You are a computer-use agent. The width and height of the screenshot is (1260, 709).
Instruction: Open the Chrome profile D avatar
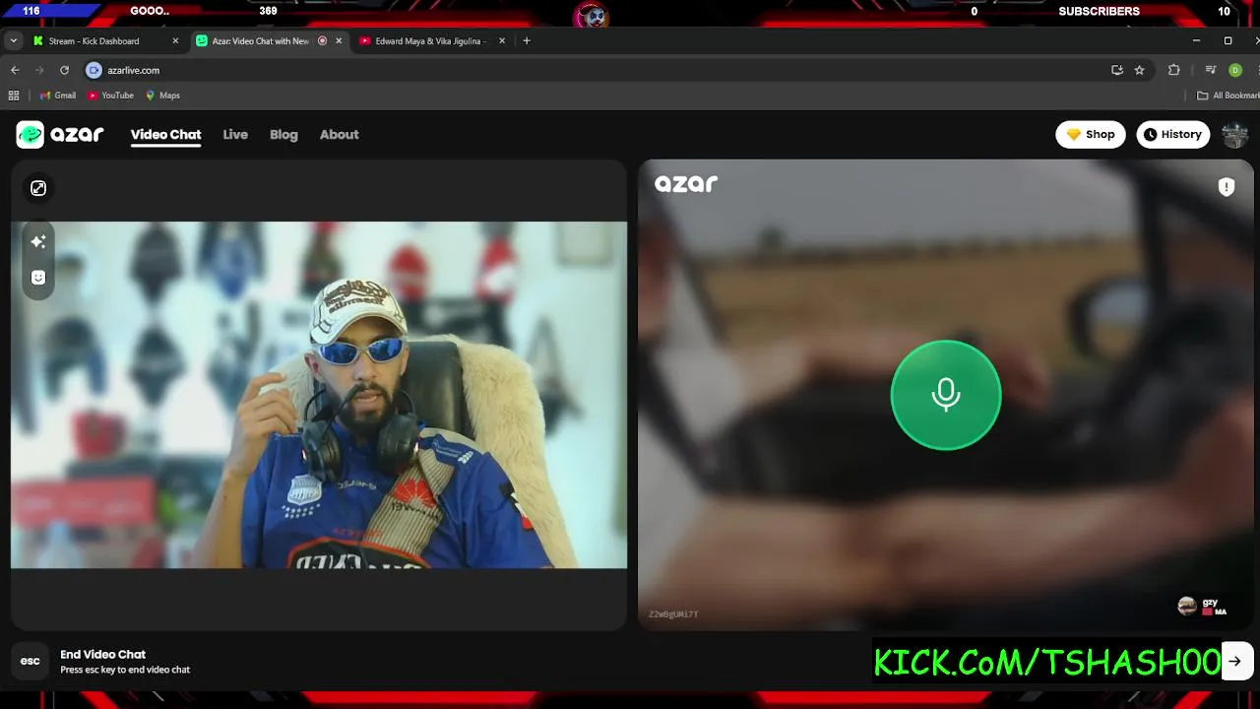[1235, 70]
